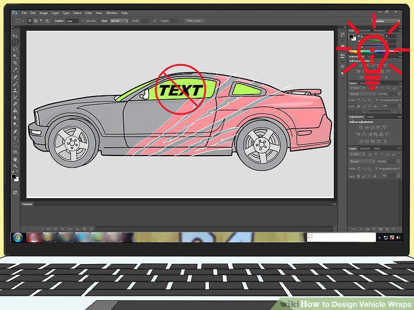Open the tool preset picker arrow
The image size is (414, 310).
(x=23, y=21)
